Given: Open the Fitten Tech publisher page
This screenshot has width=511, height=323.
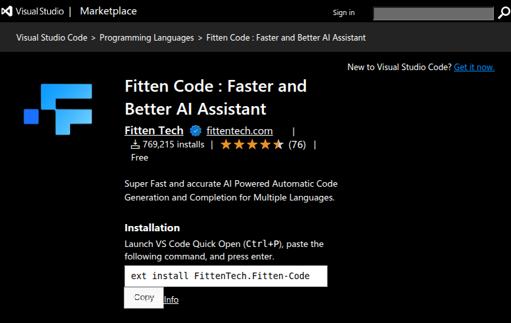Looking at the screenshot, I should click(154, 130).
